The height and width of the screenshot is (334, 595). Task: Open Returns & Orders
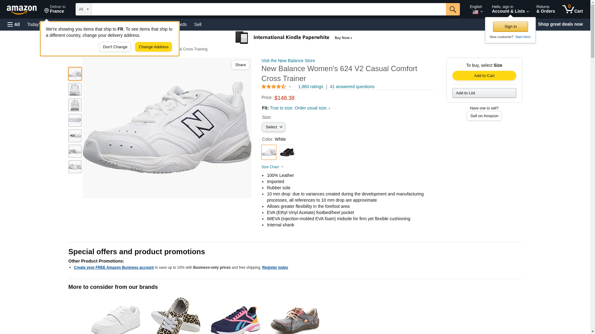(x=545, y=9)
